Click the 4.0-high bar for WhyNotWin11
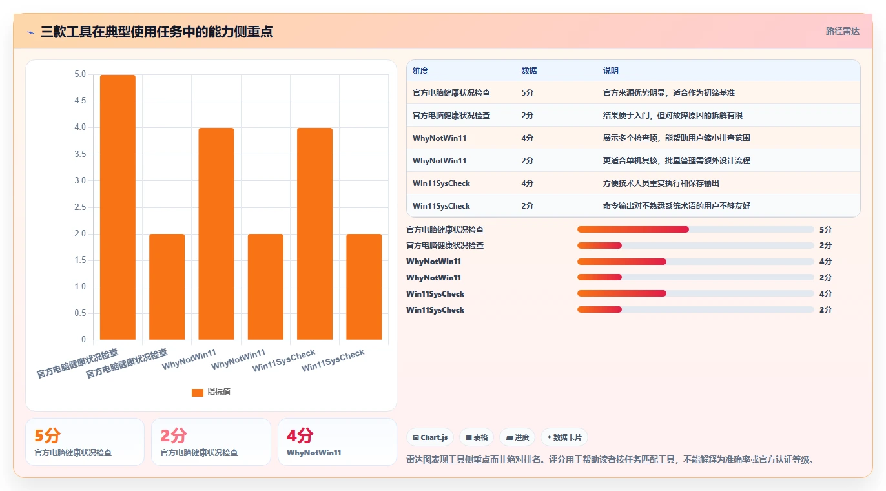The width and height of the screenshot is (886, 491). 216,234
